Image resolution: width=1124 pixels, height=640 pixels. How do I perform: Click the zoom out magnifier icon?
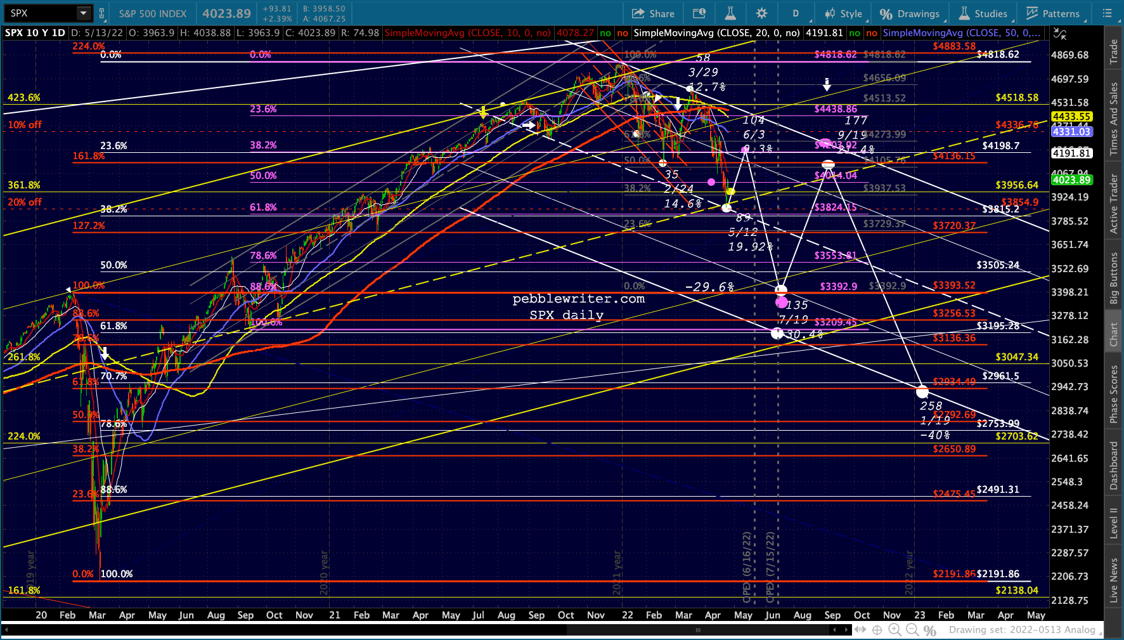[913, 630]
